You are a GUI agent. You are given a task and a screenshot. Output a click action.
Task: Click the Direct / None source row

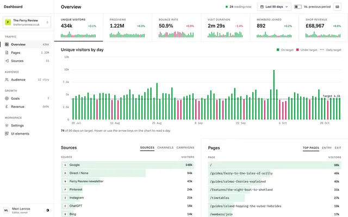[x=128, y=173]
